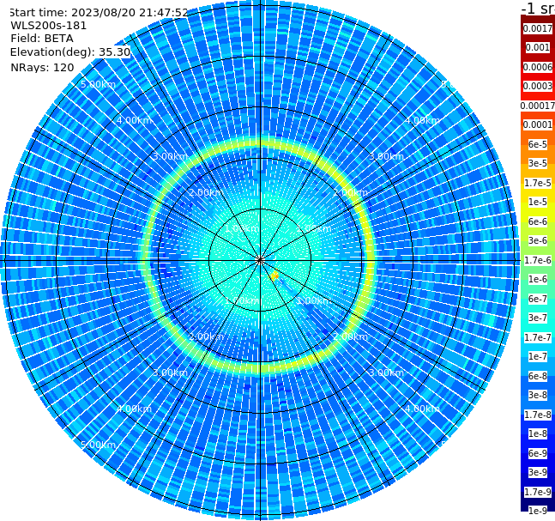Image resolution: width=555 pixels, height=521 pixels.
Task: Click the 1e-5 colorbar tick label
Action: [538, 202]
